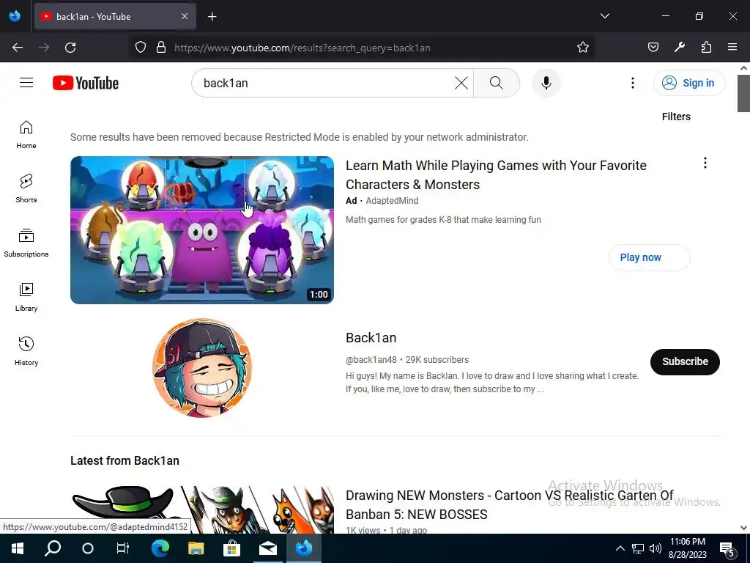Open the notification center icon
Viewport: 750px width, 563px height.
click(727, 549)
